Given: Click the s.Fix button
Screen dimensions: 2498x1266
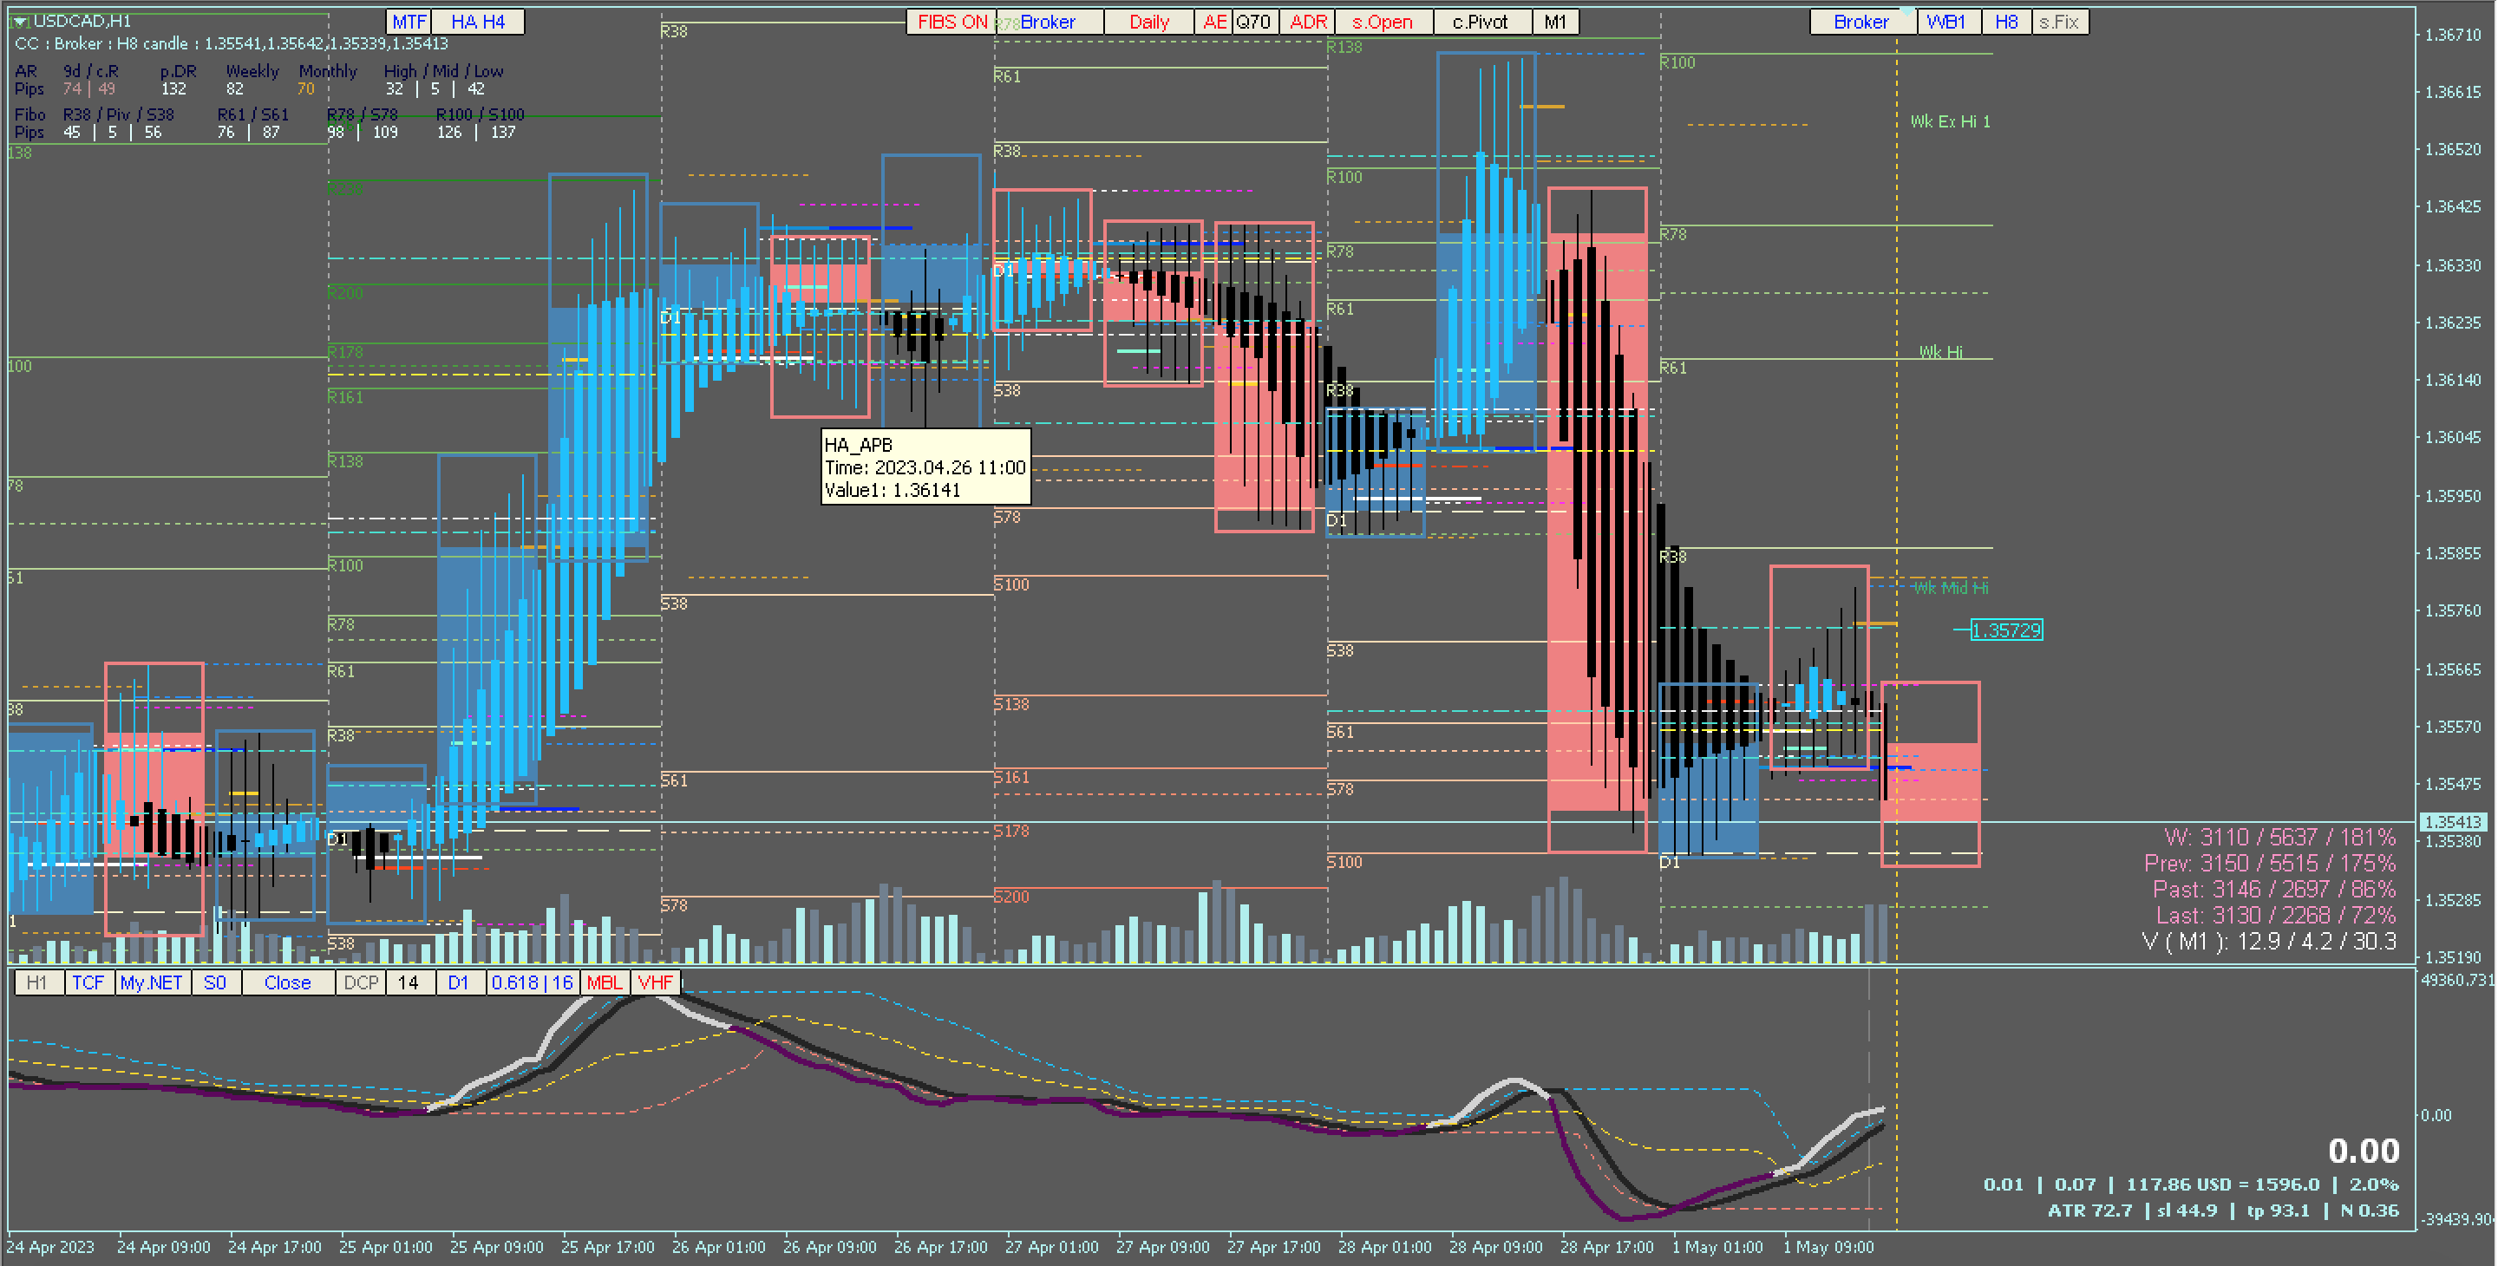Looking at the screenshot, I should 2059,23.
